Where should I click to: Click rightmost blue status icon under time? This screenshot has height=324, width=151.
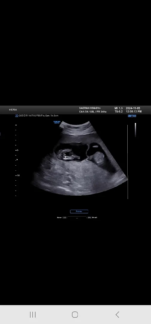coord(135,116)
